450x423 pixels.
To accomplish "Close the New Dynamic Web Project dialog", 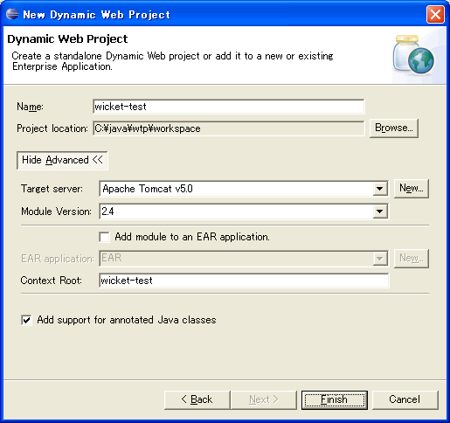I will click(x=435, y=14).
